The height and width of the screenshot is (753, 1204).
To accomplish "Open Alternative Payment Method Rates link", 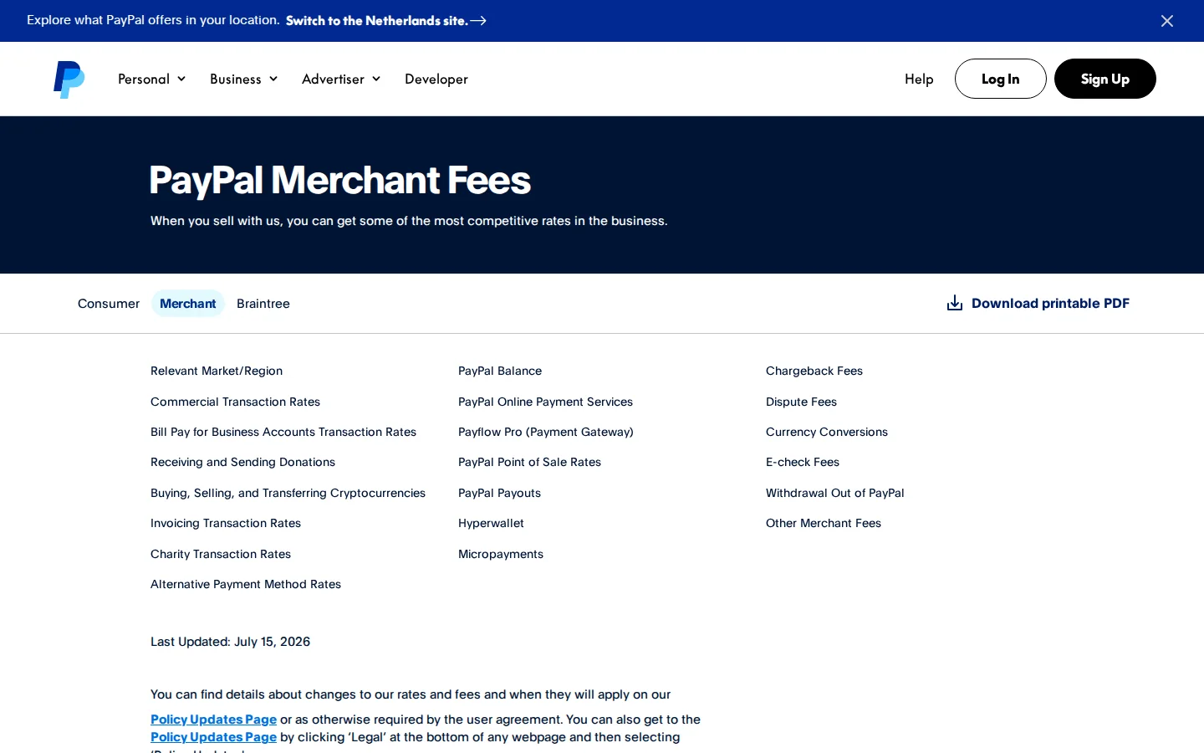I will click(246, 584).
